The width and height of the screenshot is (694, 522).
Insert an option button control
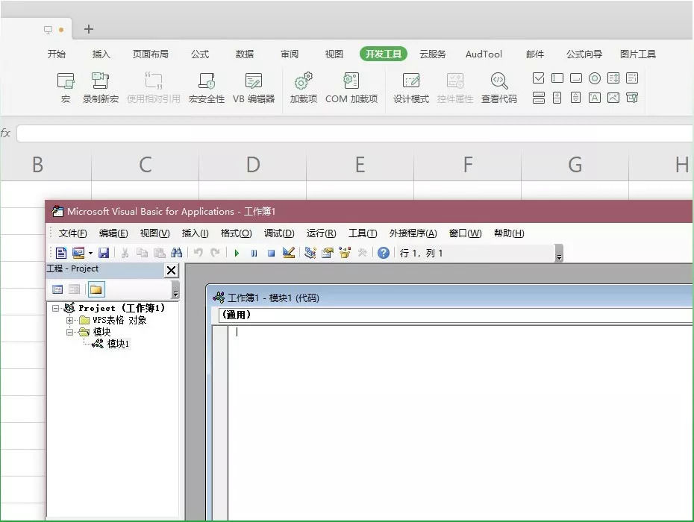594,78
